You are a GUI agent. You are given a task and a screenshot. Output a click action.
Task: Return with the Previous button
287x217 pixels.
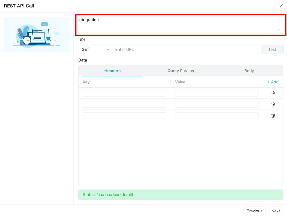[254, 211]
